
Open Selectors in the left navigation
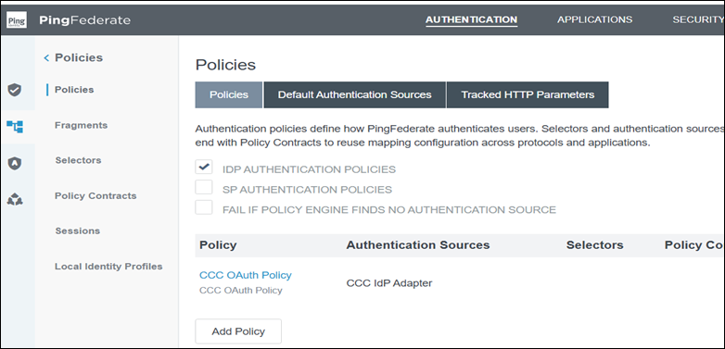click(x=78, y=160)
